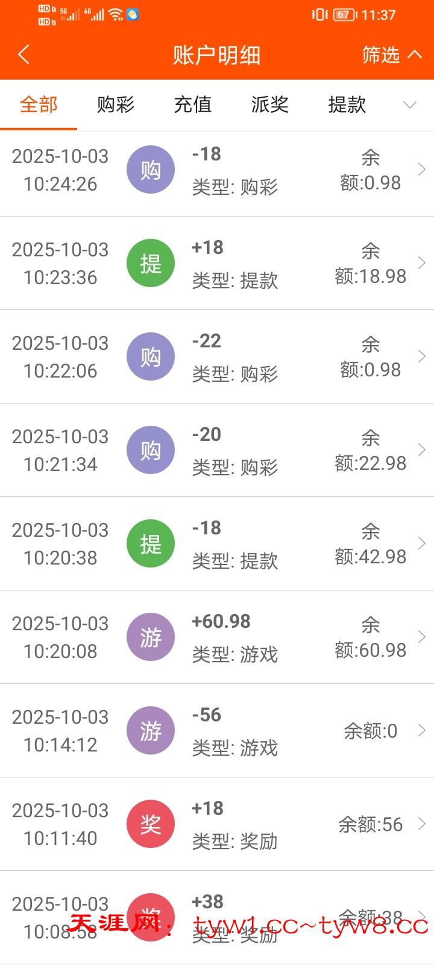Tap the purple 购 icon at 10:24:26

[x=151, y=169]
